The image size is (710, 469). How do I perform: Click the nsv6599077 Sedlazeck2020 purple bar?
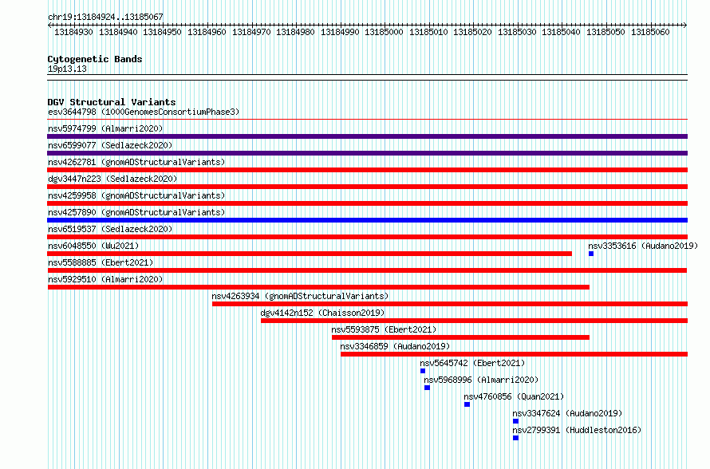[367, 153]
